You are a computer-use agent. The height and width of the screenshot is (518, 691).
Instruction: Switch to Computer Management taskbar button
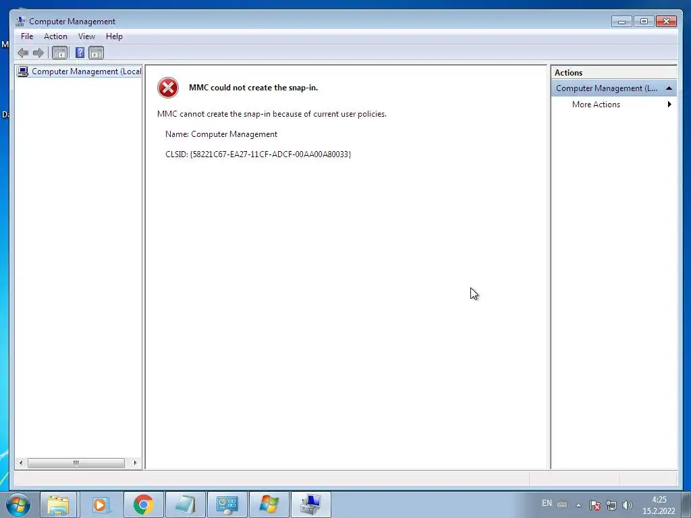tap(311, 505)
